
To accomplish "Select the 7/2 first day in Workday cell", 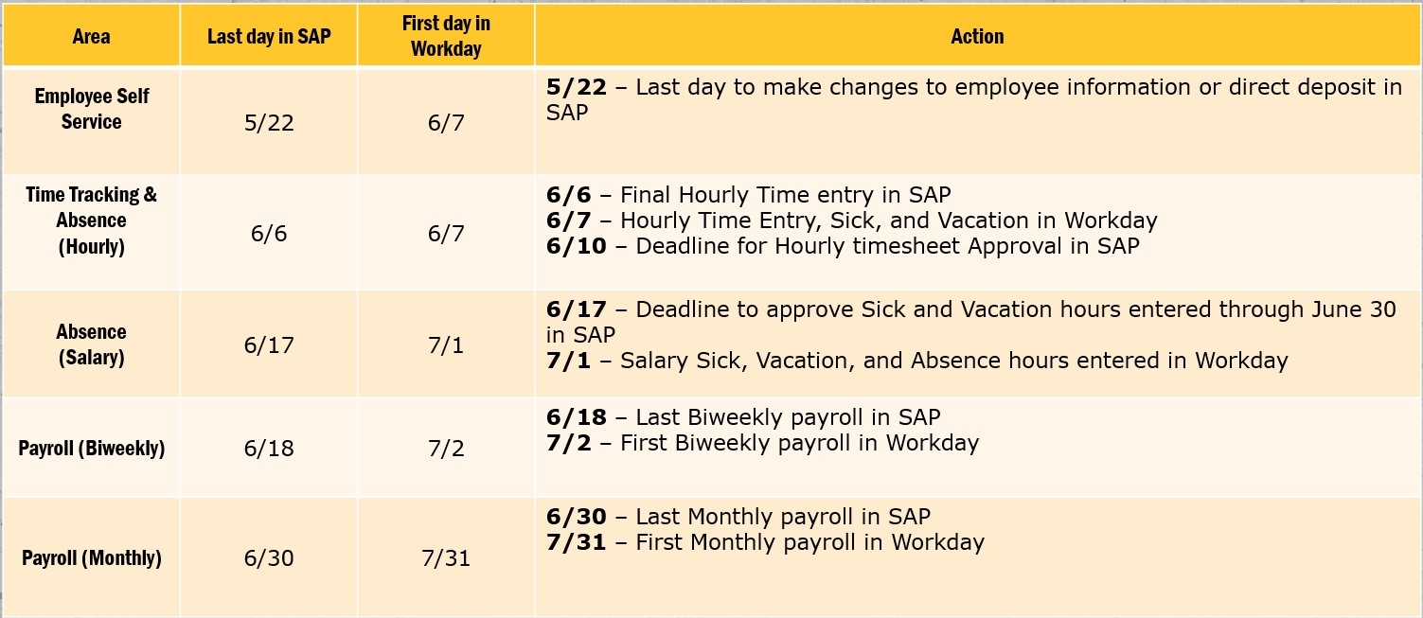I will click(446, 448).
